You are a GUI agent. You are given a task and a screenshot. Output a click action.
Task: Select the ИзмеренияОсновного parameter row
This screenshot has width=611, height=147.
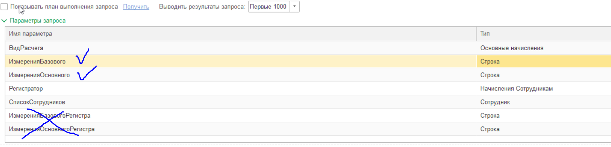308,75
